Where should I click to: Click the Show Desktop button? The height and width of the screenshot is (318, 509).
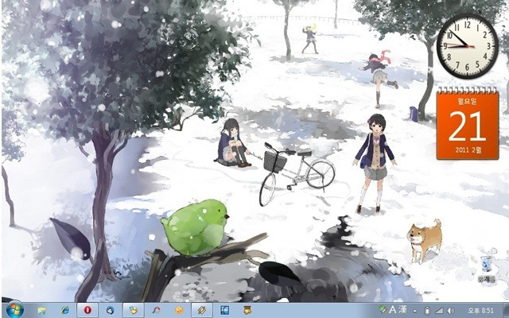click(x=506, y=311)
